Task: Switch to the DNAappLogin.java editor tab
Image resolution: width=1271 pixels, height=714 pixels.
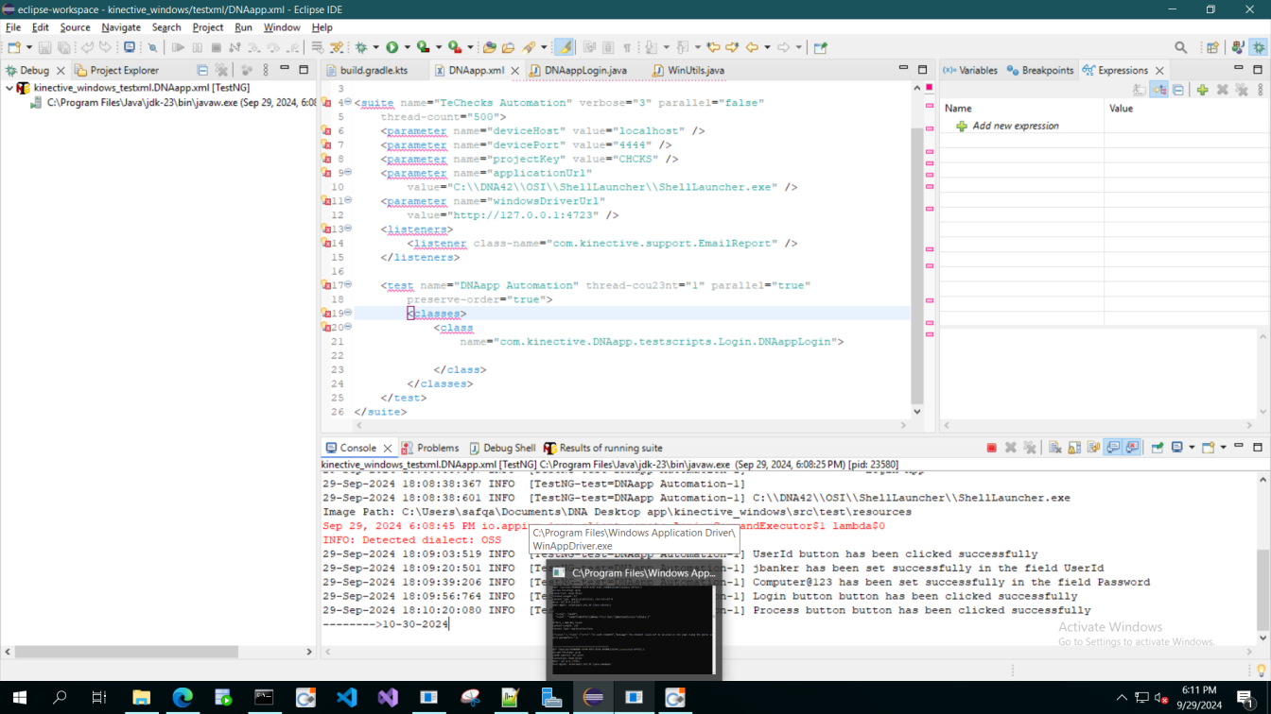Action: [x=584, y=70]
